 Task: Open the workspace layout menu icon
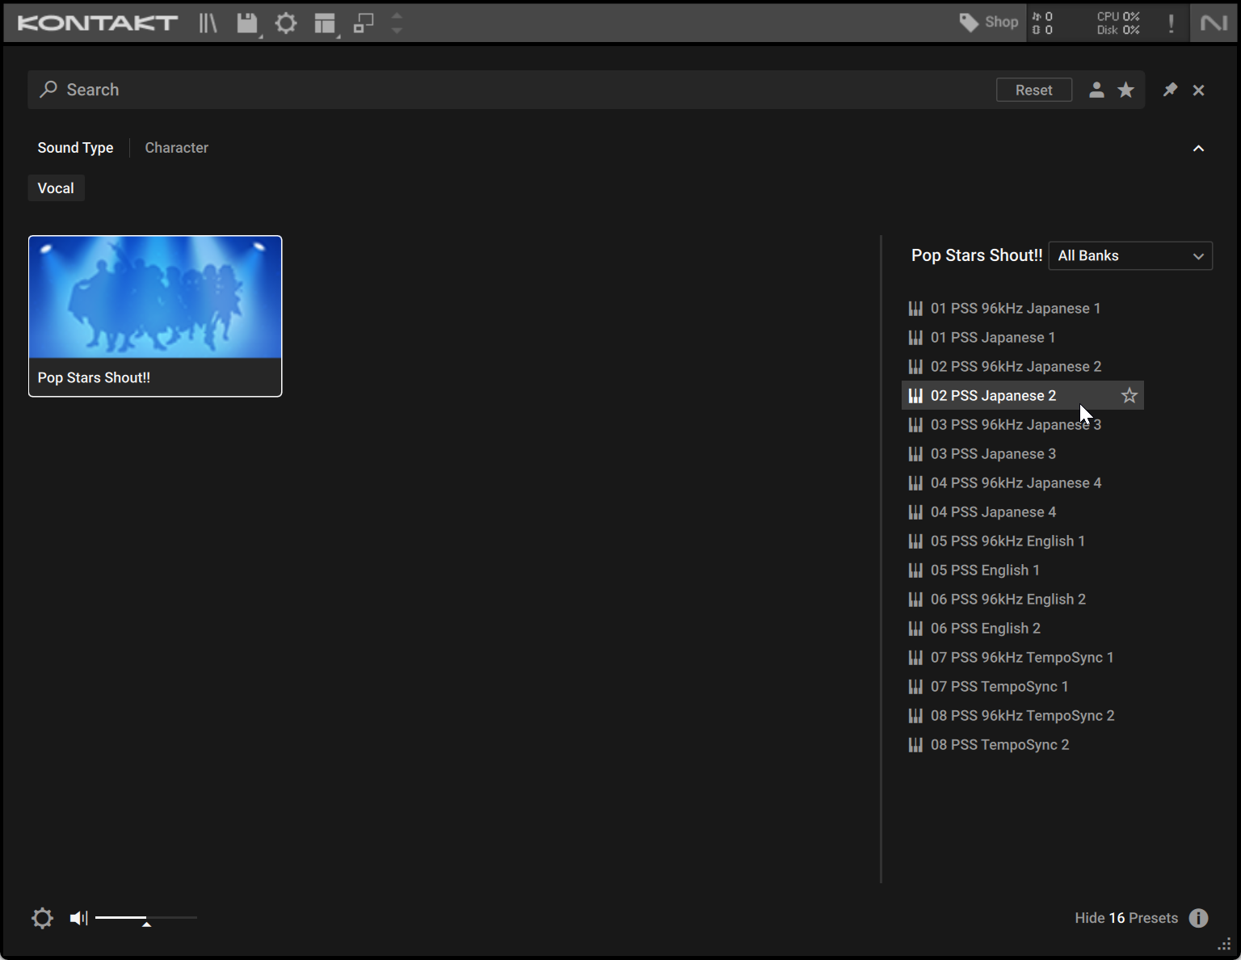[x=325, y=23]
